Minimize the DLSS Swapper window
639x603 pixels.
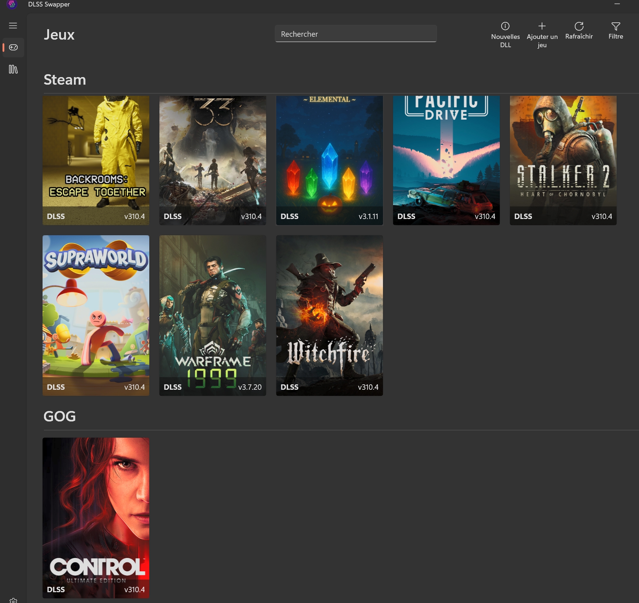[x=617, y=4]
